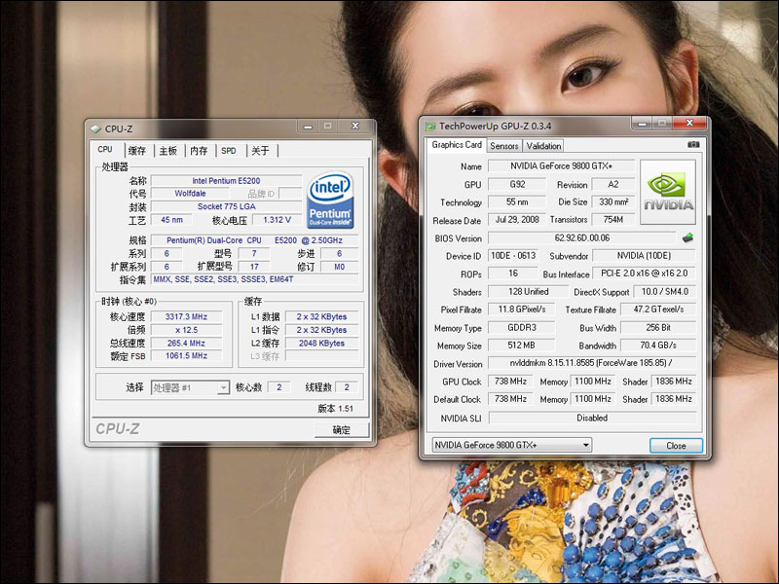The width and height of the screenshot is (779, 584).
Task: Click the 11.8 GPixel/s pixel fillrate value
Action: 522,310
